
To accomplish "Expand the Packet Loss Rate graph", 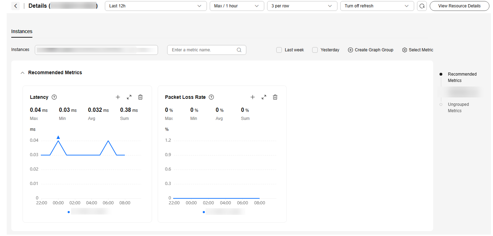I will coord(264,97).
